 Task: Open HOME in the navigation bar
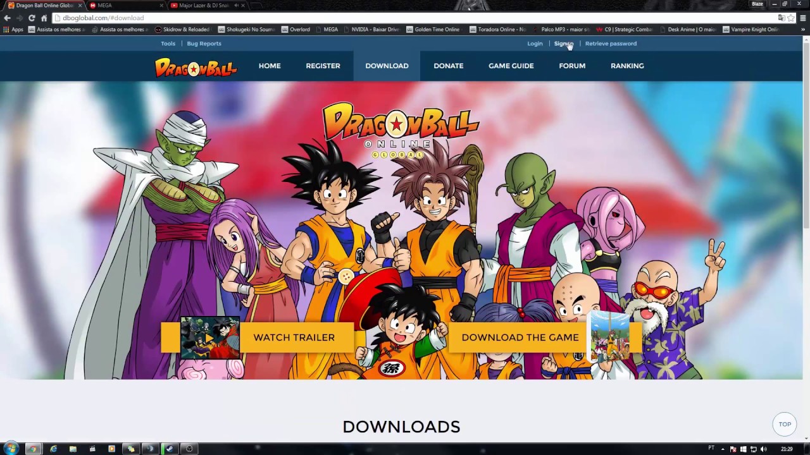point(270,66)
